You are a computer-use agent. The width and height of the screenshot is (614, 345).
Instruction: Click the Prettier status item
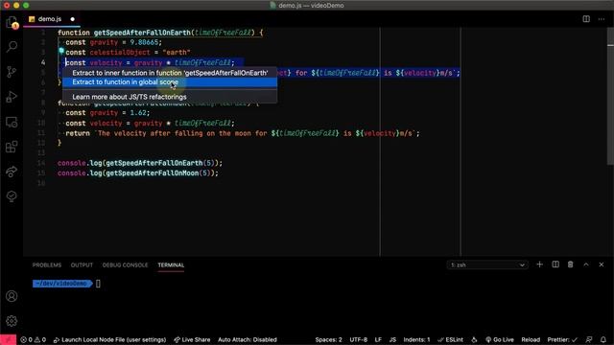point(562,339)
